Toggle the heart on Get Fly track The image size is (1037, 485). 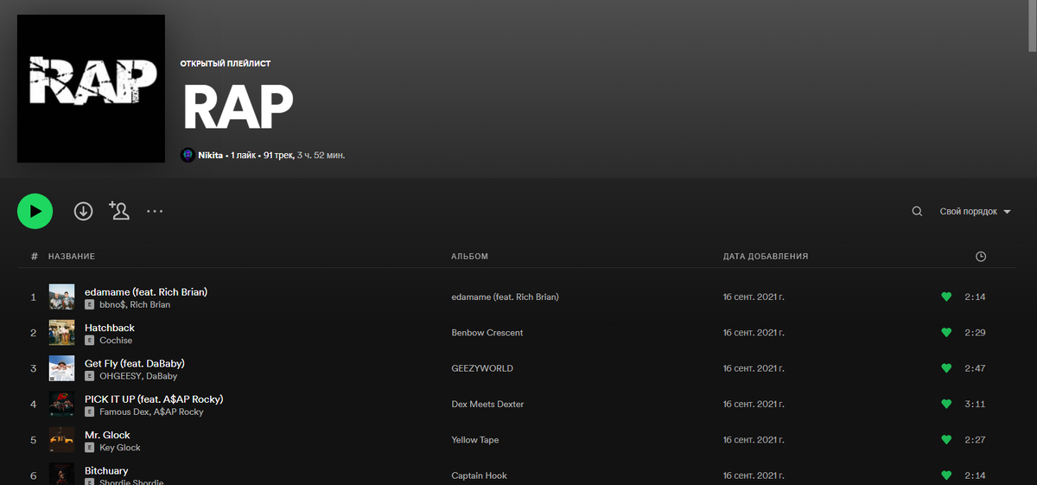point(946,368)
